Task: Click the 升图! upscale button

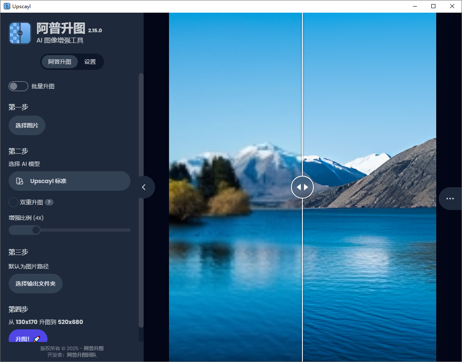Action: (28, 336)
